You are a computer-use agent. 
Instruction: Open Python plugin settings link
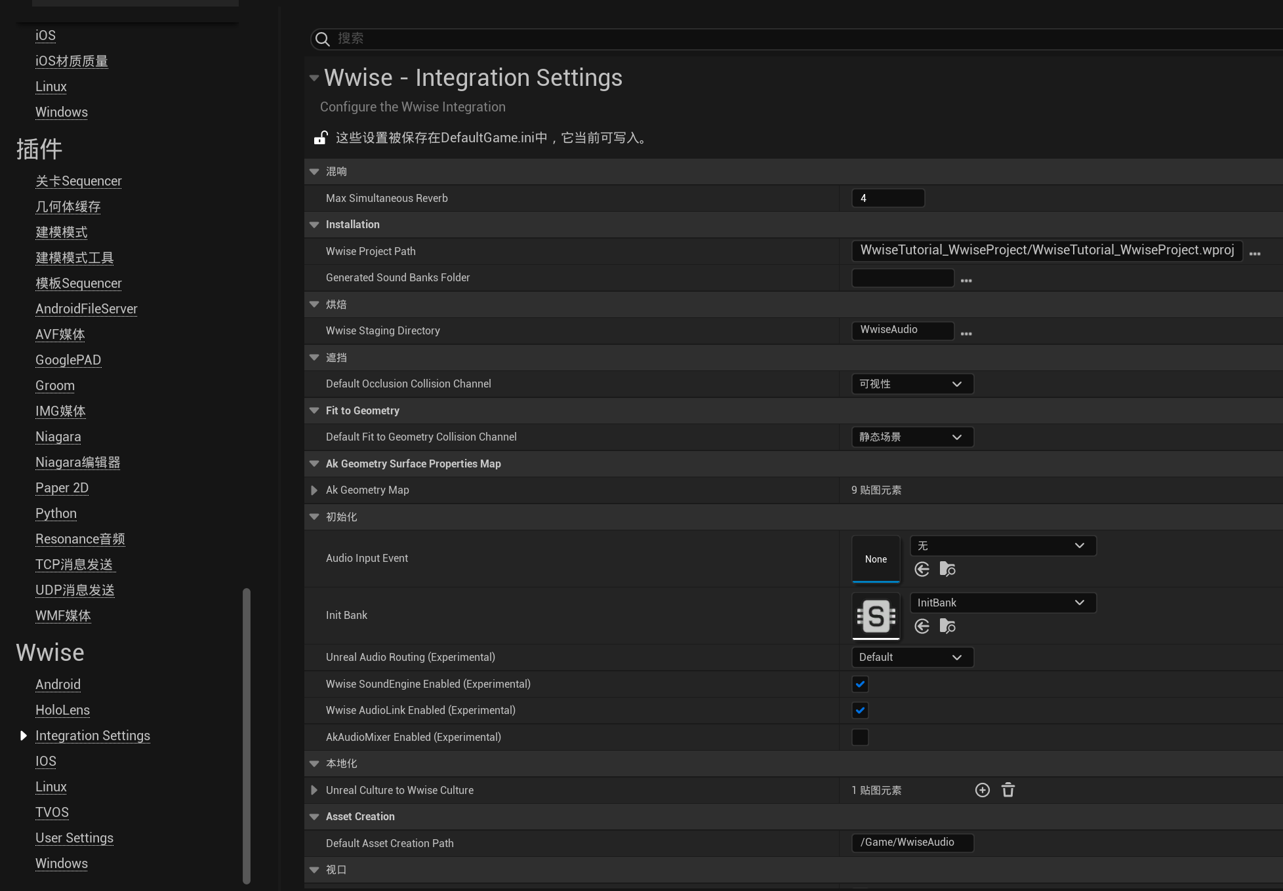[56, 513]
